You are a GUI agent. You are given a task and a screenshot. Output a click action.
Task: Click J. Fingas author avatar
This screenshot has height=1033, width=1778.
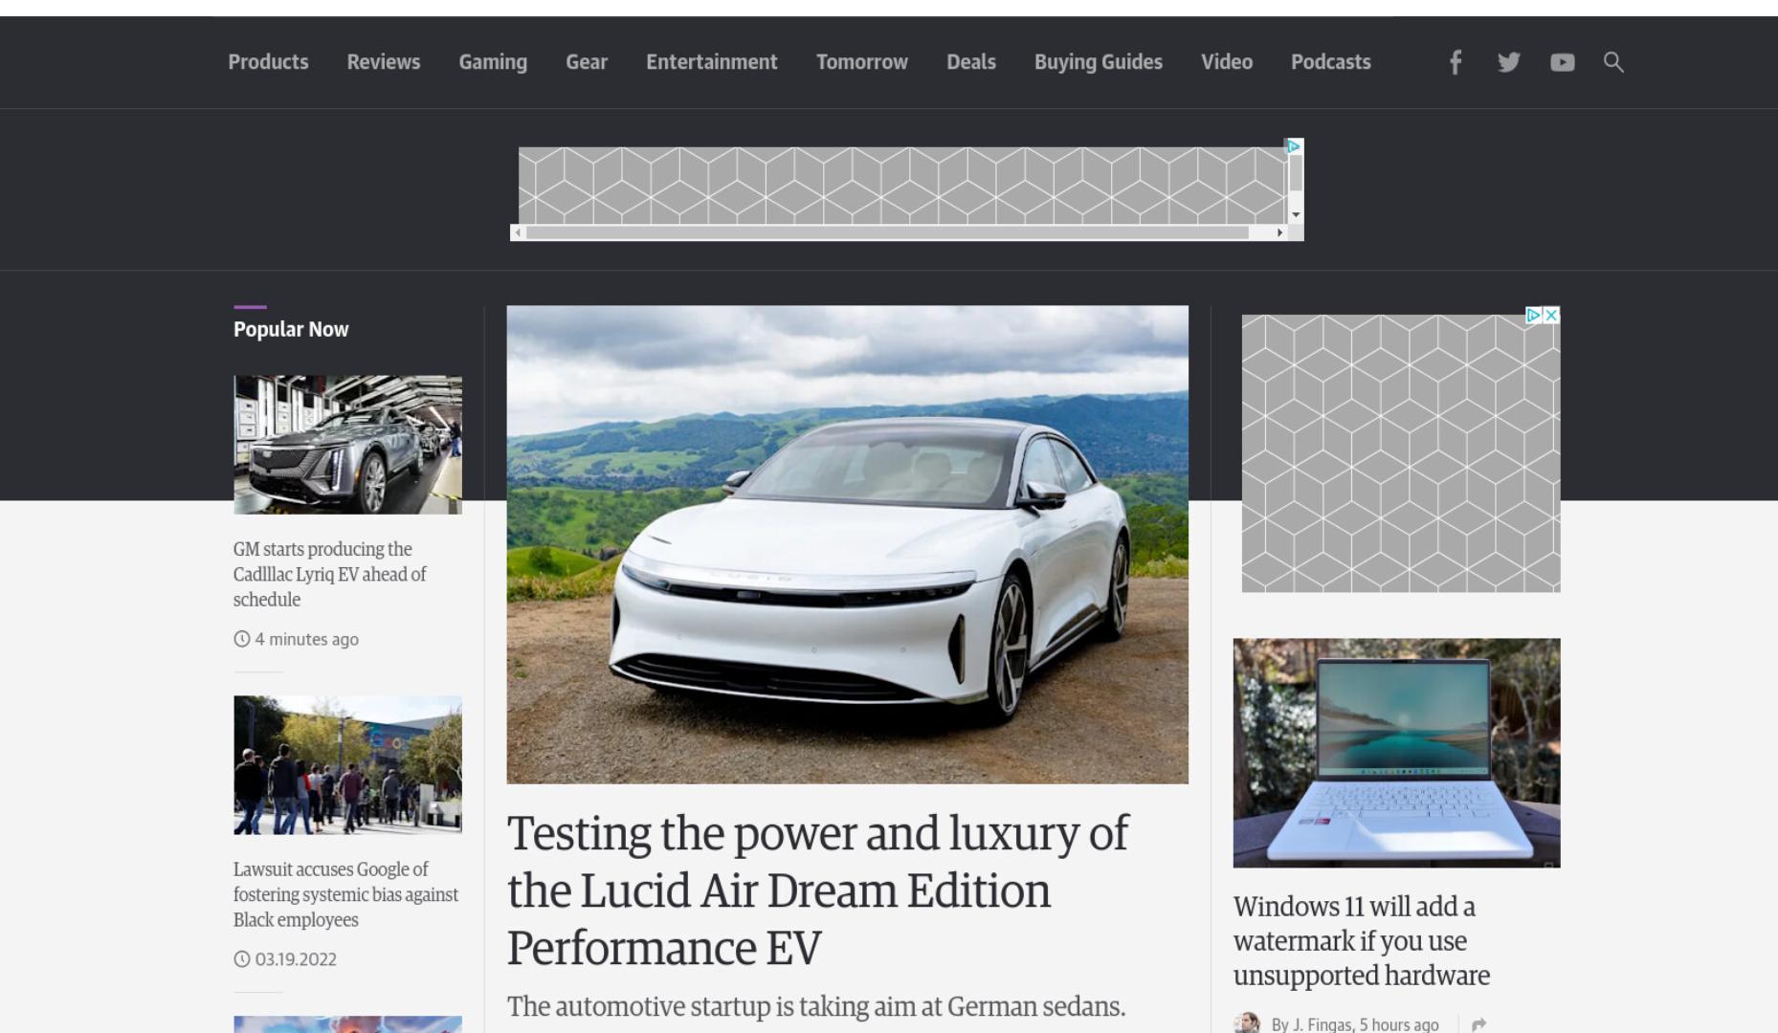click(x=1246, y=1023)
